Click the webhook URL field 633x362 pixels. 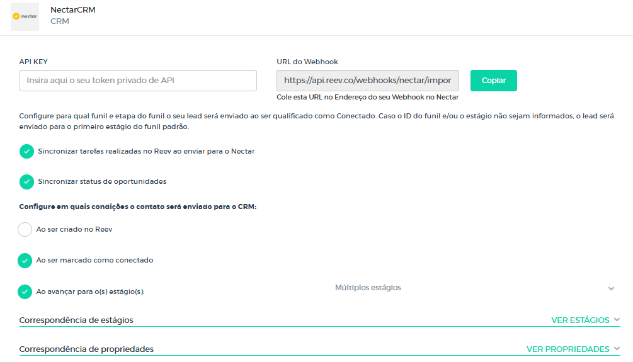tap(367, 81)
